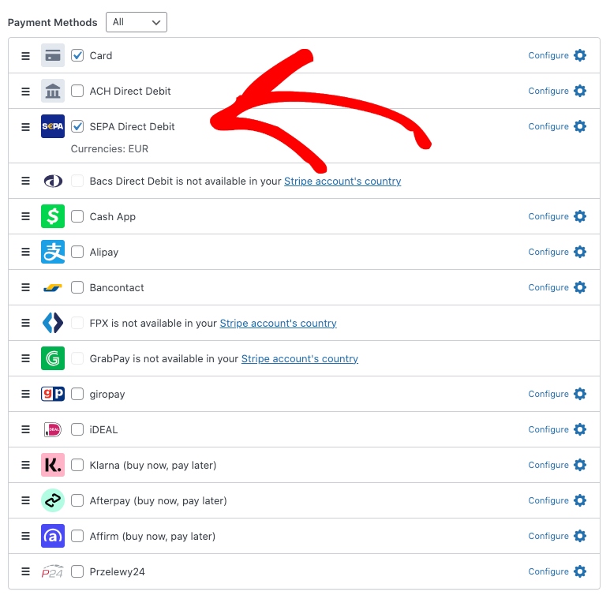610x599 pixels.
Task: Enable the giropay checkbox
Action: click(x=77, y=394)
